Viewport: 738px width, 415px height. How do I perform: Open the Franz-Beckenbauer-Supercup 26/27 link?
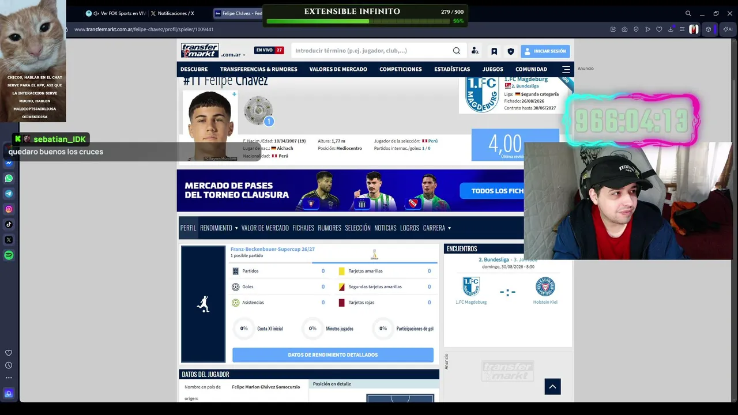(x=273, y=249)
